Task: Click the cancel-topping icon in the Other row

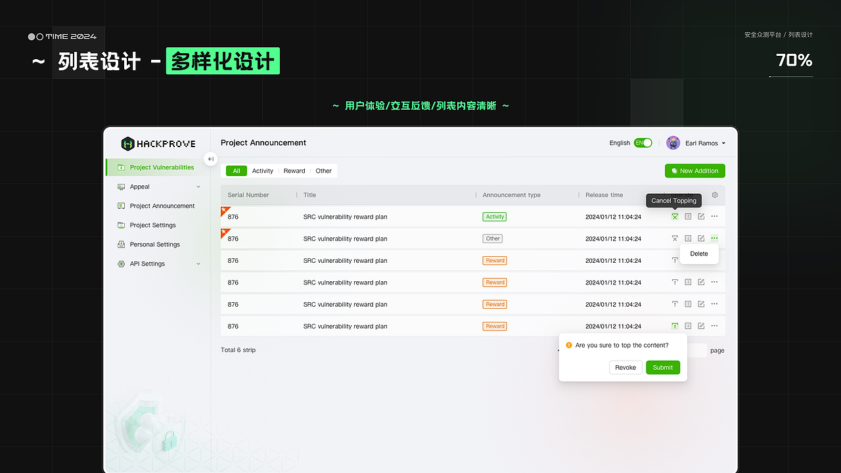Action: (675, 238)
